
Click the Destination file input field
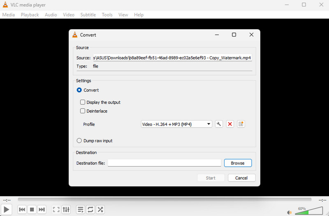point(164,163)
